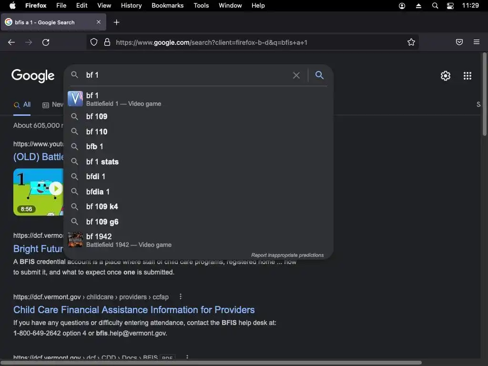Open the Apple menu
The image size is (488, 366).
[13, 5]
